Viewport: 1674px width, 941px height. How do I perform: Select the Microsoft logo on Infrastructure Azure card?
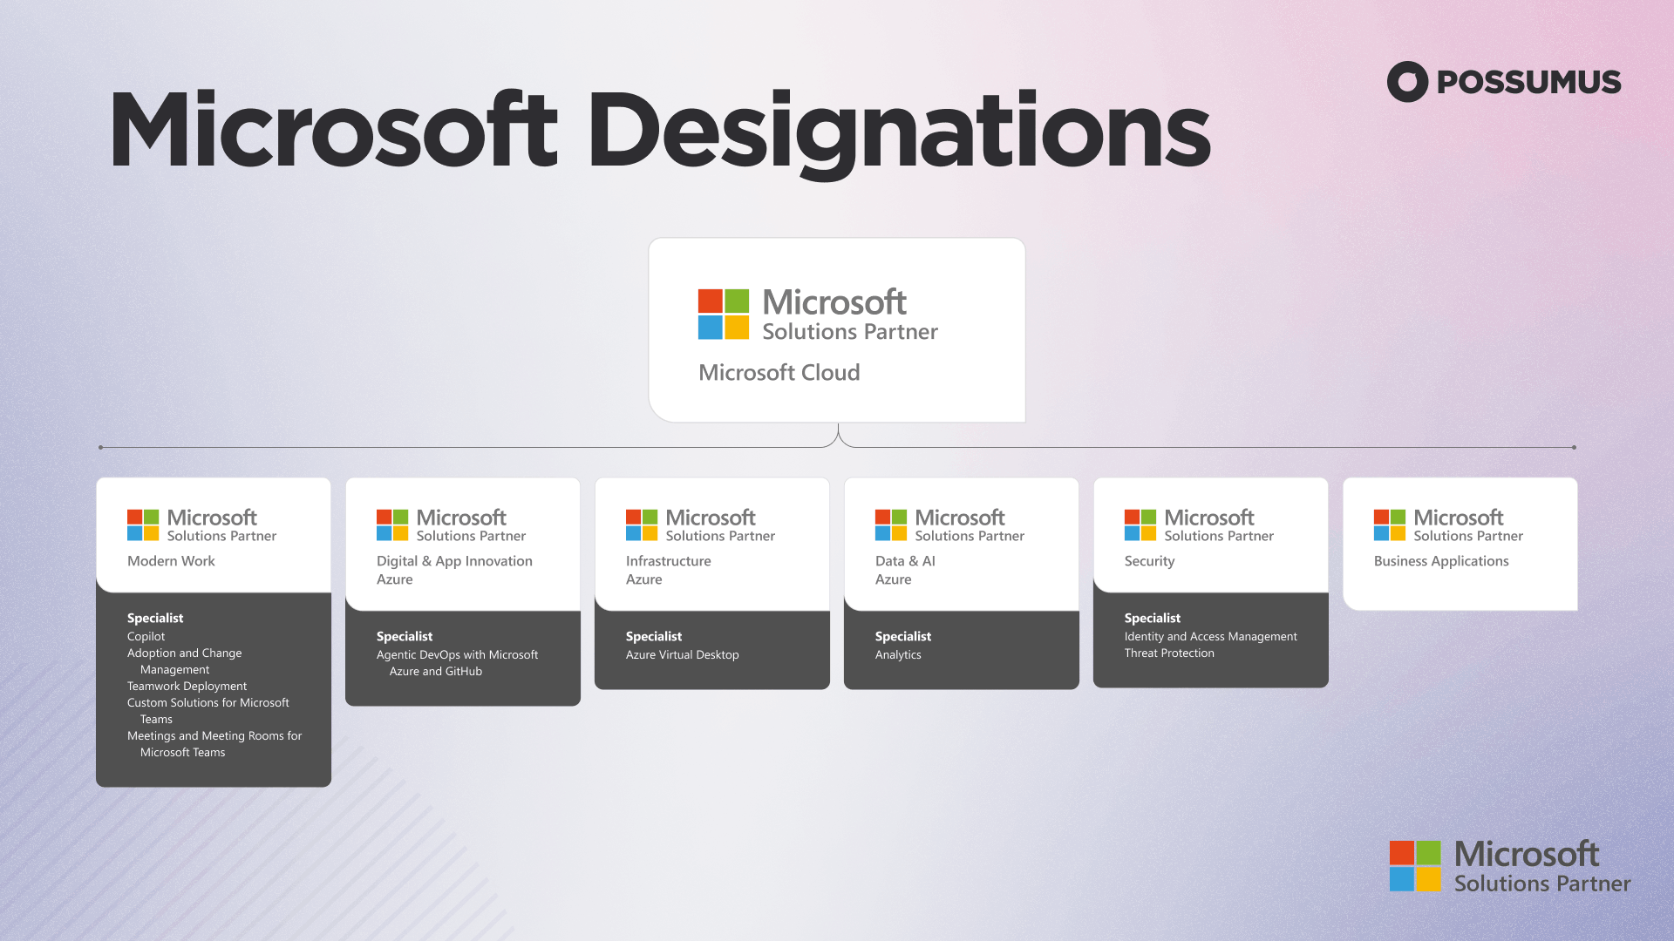coord(642,525)
